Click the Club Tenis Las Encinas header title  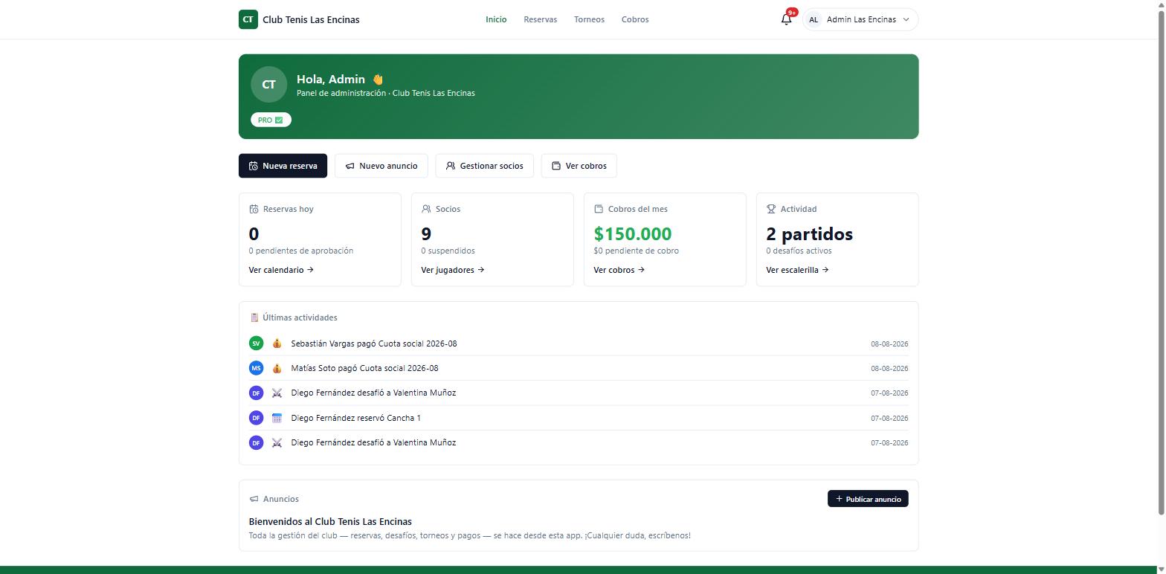311,19
